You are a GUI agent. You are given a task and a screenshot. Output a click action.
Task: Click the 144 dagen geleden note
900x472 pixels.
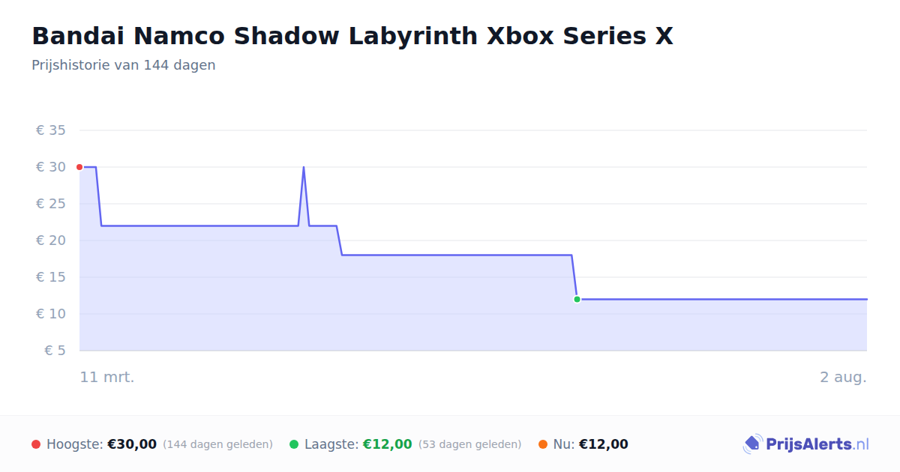pyautogui.click(x=217, y=444)
